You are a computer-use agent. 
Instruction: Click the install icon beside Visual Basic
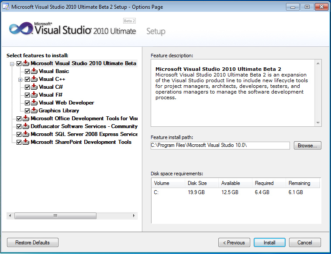point(34,71)
